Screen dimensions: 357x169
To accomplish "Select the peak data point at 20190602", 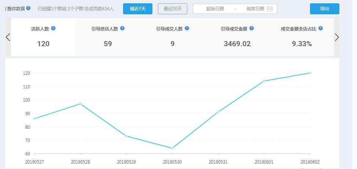I will [310, 73].
